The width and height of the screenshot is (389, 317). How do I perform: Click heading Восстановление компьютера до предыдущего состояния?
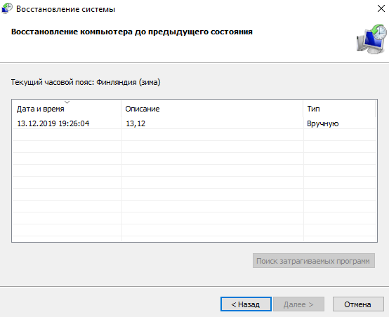click(132, 32)
